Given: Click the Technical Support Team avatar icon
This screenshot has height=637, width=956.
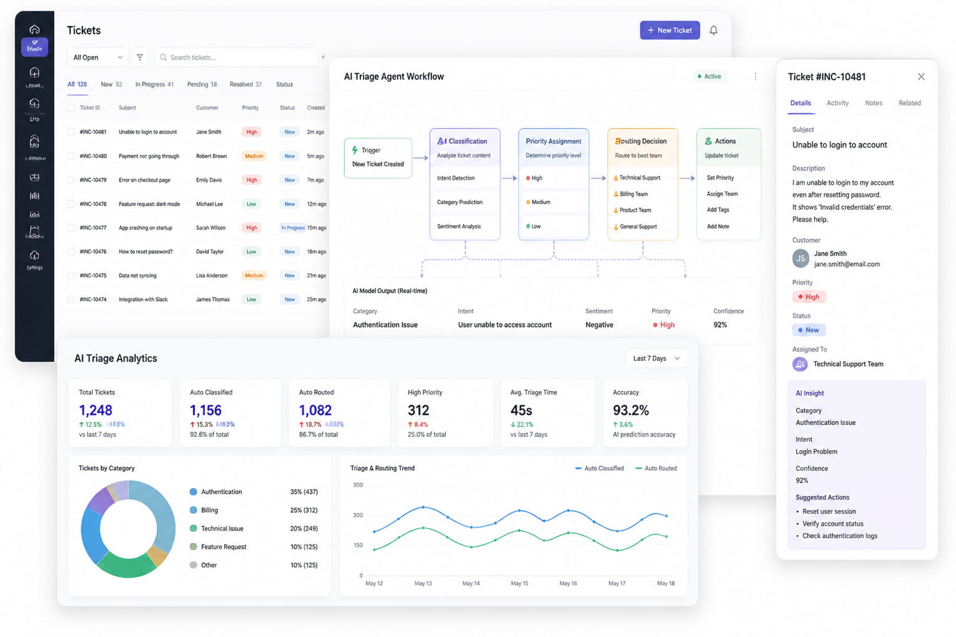Looking at the screenshot, I should pyautogui.click(x=800, y=364).
